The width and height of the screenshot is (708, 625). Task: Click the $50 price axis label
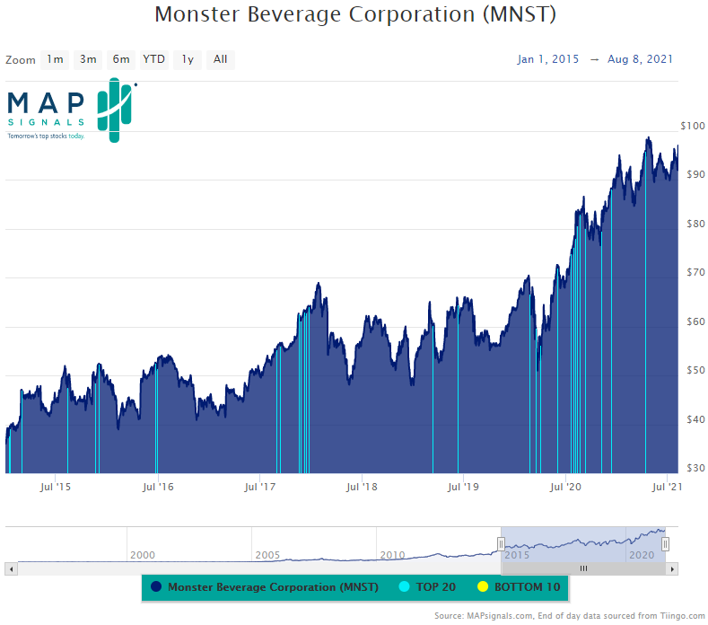point(695,371)
